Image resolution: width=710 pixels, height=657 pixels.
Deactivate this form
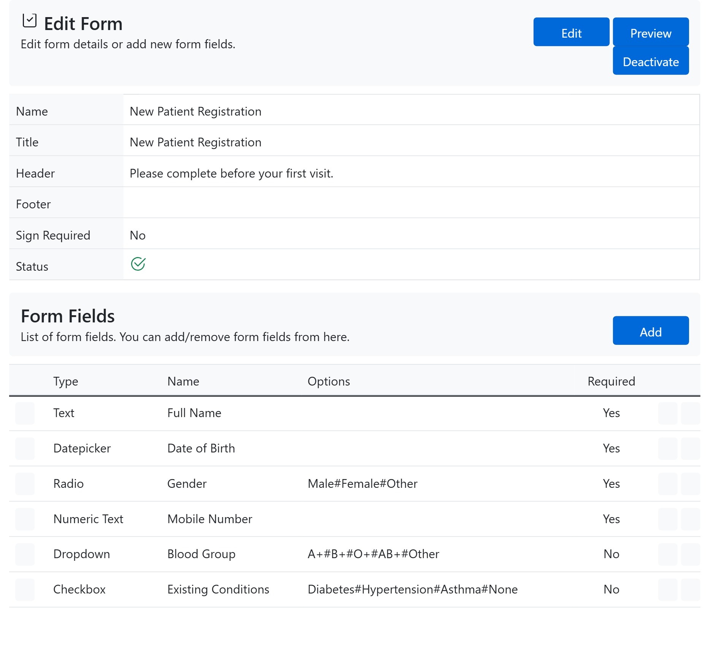[650, 61]
